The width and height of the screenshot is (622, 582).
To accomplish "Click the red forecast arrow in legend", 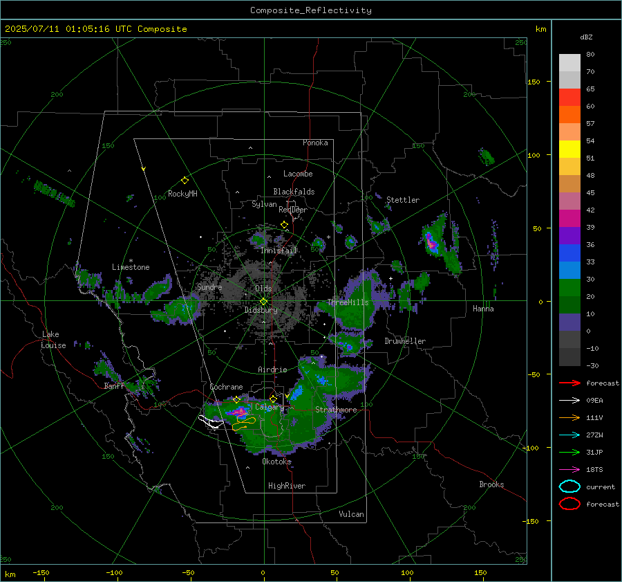I will pos(569,383).
